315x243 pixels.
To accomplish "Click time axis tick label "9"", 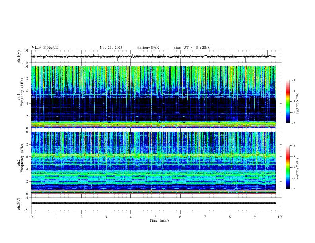I will (255, 217).
